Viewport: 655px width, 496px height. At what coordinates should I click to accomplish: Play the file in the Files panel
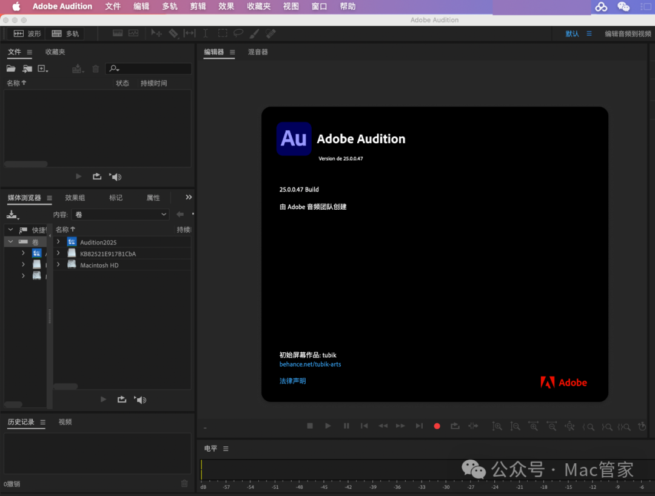[78, 176]
